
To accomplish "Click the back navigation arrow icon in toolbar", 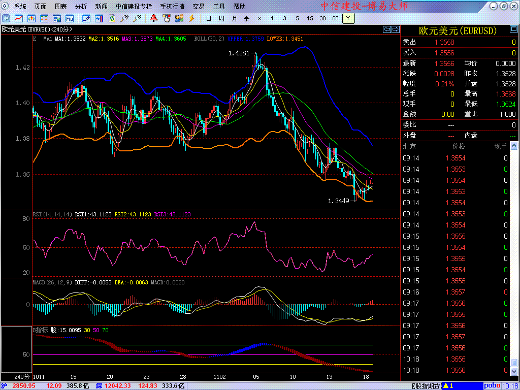I will coord(7,18).
